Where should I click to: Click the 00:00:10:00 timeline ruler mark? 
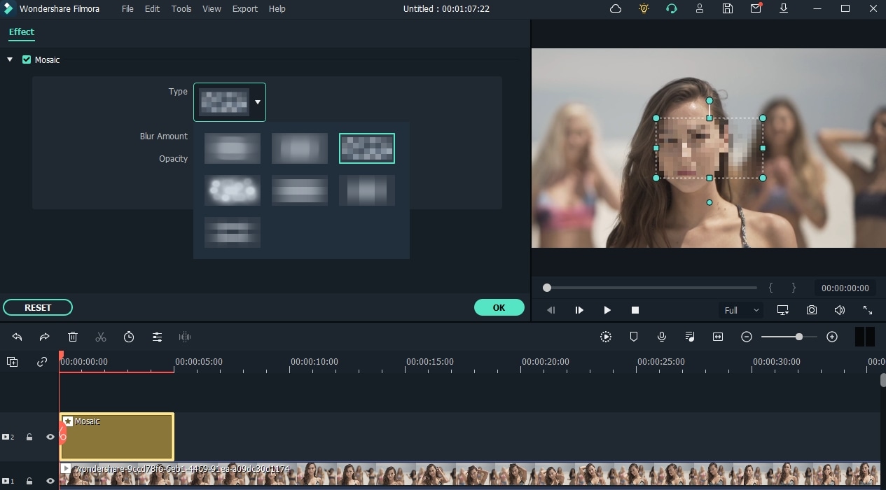tap(314, 362)
